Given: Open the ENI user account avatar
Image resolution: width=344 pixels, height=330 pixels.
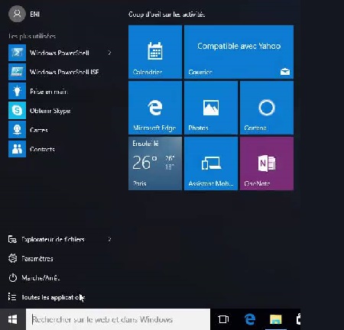Looking at the screenshot, I should click(17, 14).
